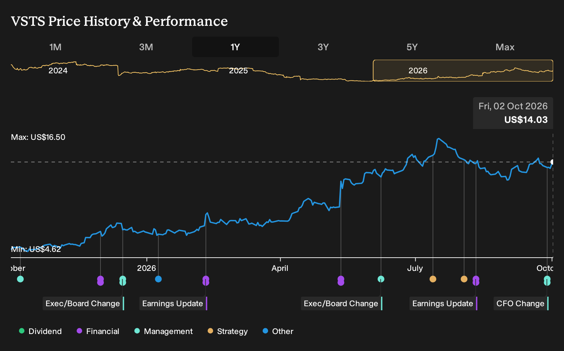Choose the active 1Y range tab
564x351 pixels.
(235, 47)
